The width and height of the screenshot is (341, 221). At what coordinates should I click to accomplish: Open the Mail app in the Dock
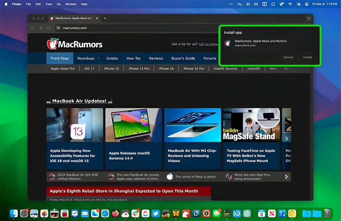click(85, 213)
